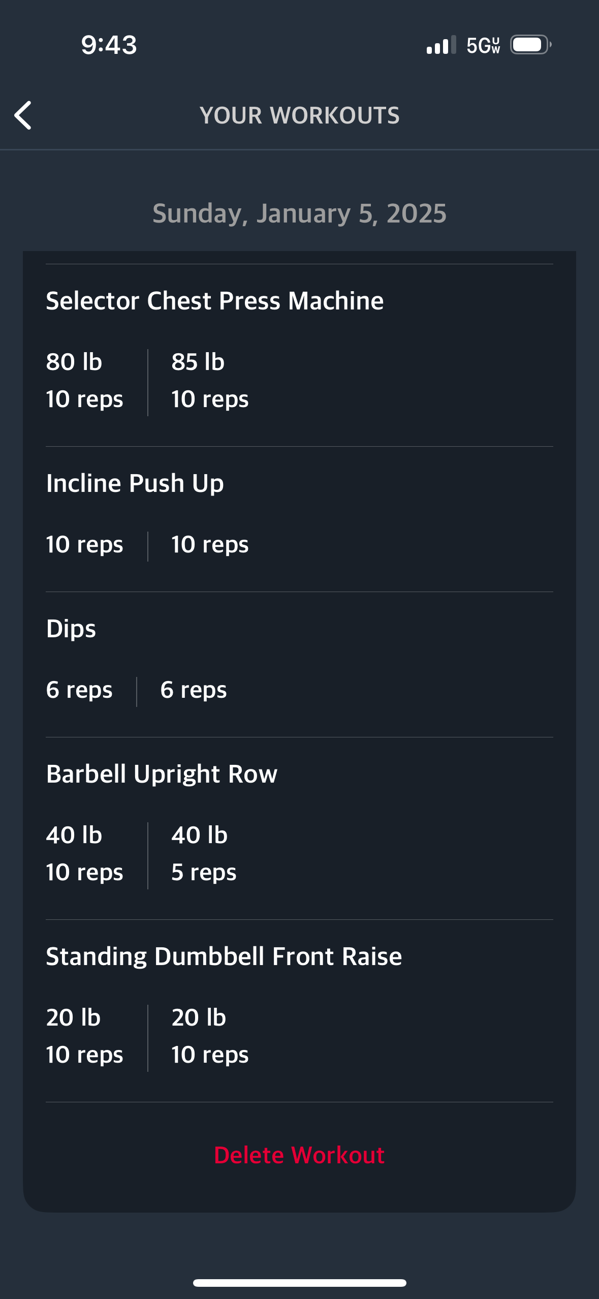Tap the home indicator bar at bottom
This screenshot has width=599, height=1299.
tap(299, 1283)
